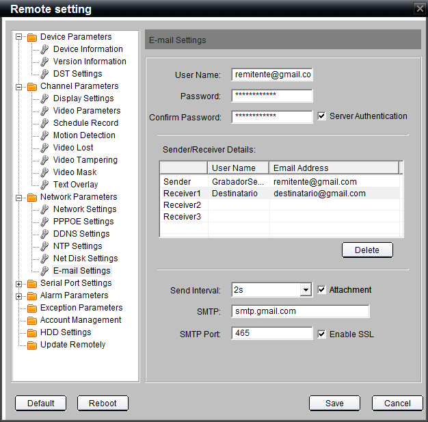Click the Save button
The image size is (428, 422).
pyautogui.click(x=334, y=403)
